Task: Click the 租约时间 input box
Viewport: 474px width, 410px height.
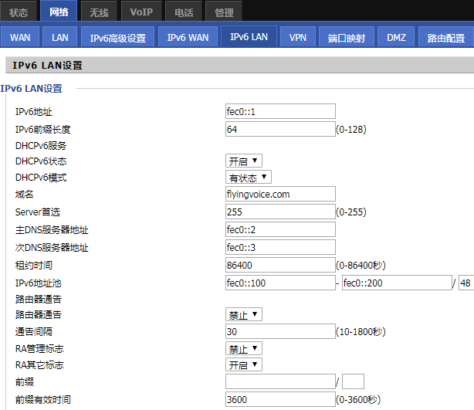Action: click(280, 265)
